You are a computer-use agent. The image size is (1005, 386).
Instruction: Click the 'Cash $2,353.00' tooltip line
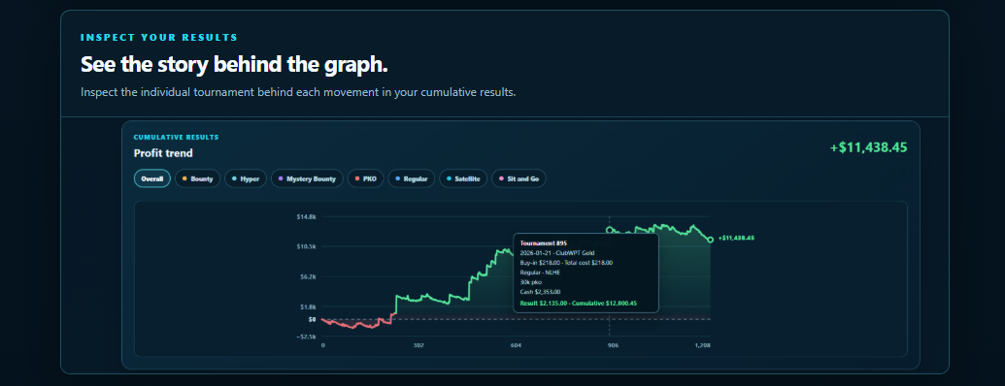point(539,291)
